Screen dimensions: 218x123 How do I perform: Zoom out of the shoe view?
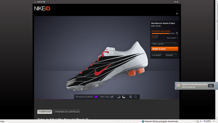point(135,97)
